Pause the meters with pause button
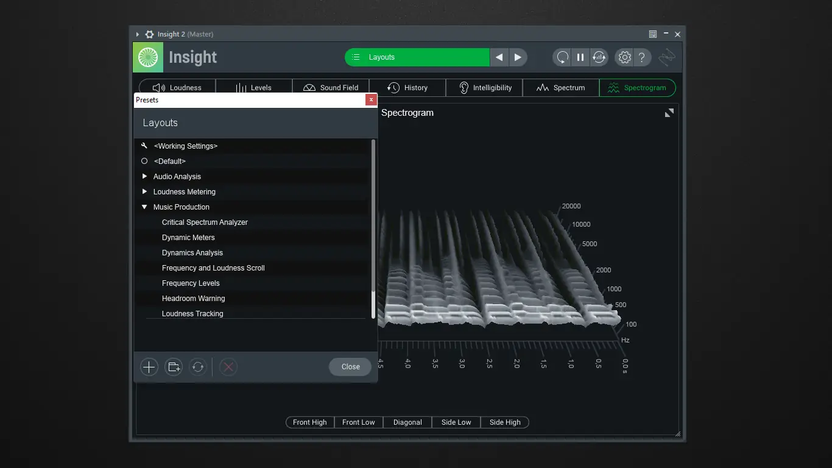 tap(580, 57)
